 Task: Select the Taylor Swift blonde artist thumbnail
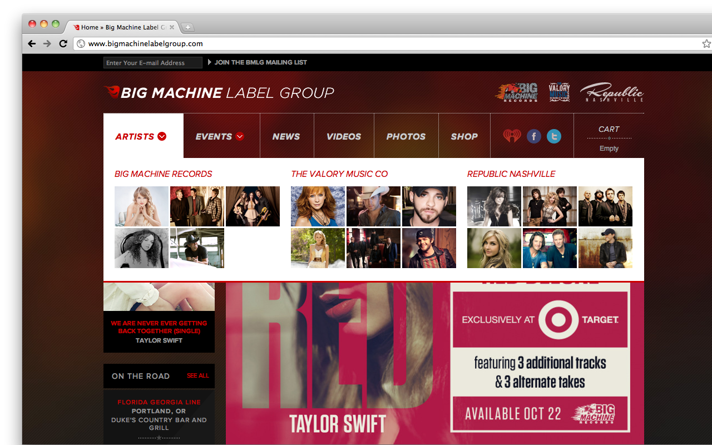141,206
